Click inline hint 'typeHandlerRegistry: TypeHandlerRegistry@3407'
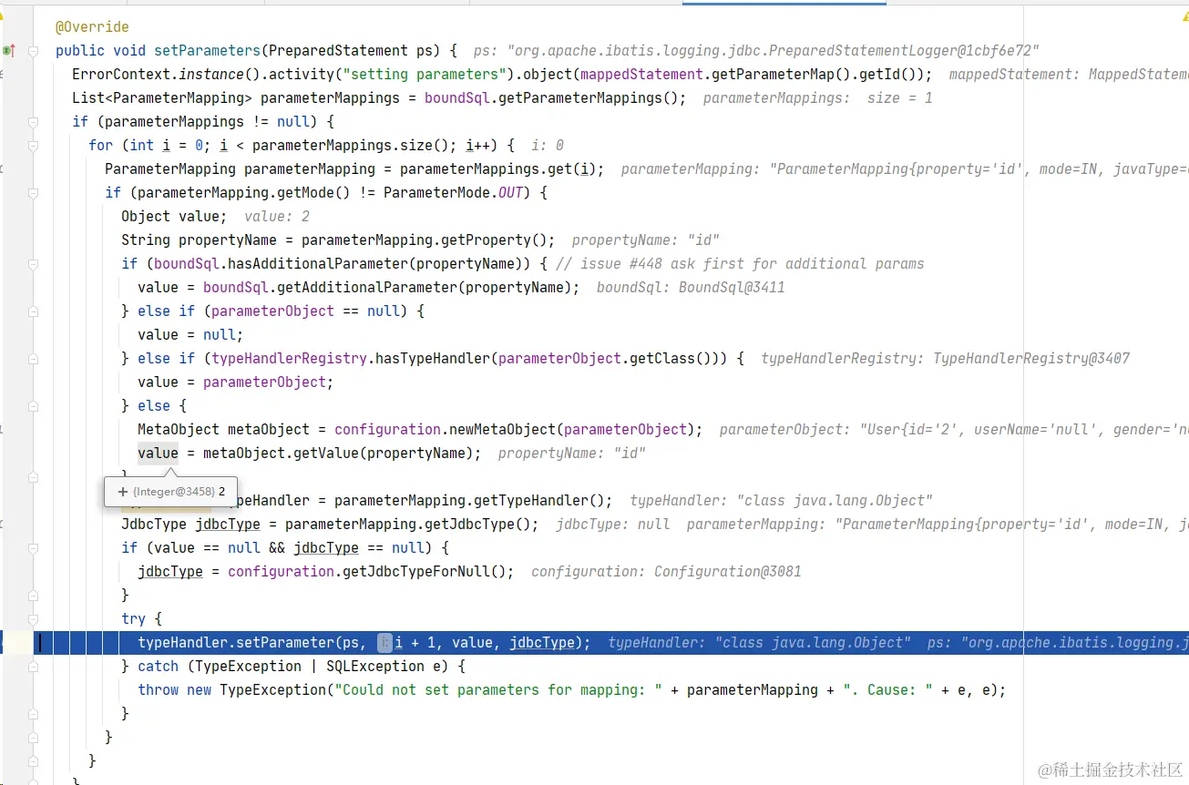The width and height of the screenshot is (1189, 785). pyautogui.click(x=945, y=359)
